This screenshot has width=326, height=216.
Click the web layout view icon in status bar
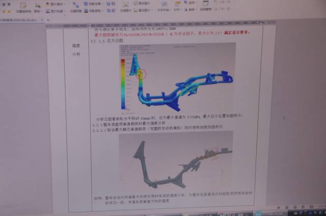(303, 207)
